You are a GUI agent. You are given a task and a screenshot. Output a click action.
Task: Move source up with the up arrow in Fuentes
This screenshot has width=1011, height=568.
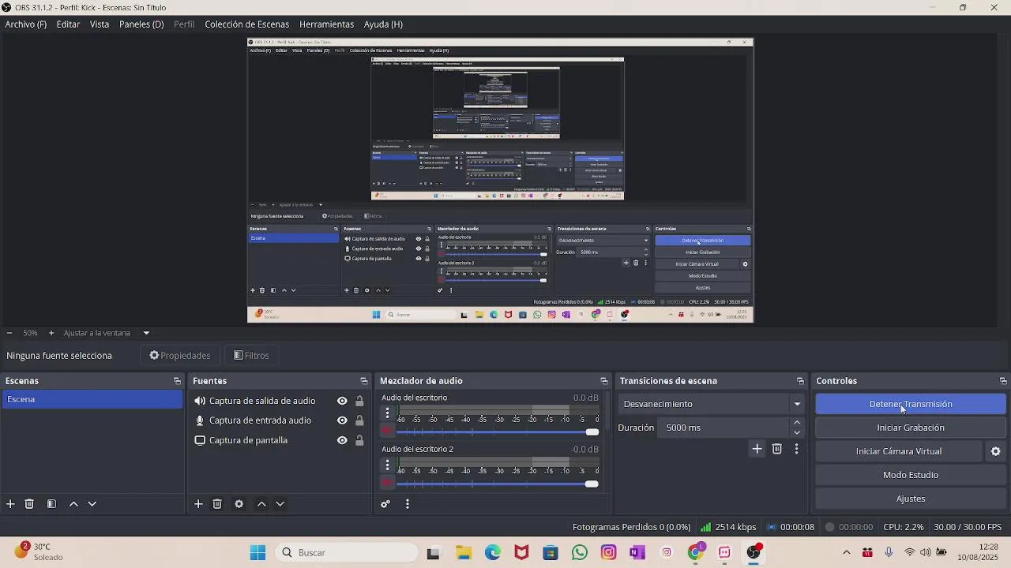[x=261, y=504]
